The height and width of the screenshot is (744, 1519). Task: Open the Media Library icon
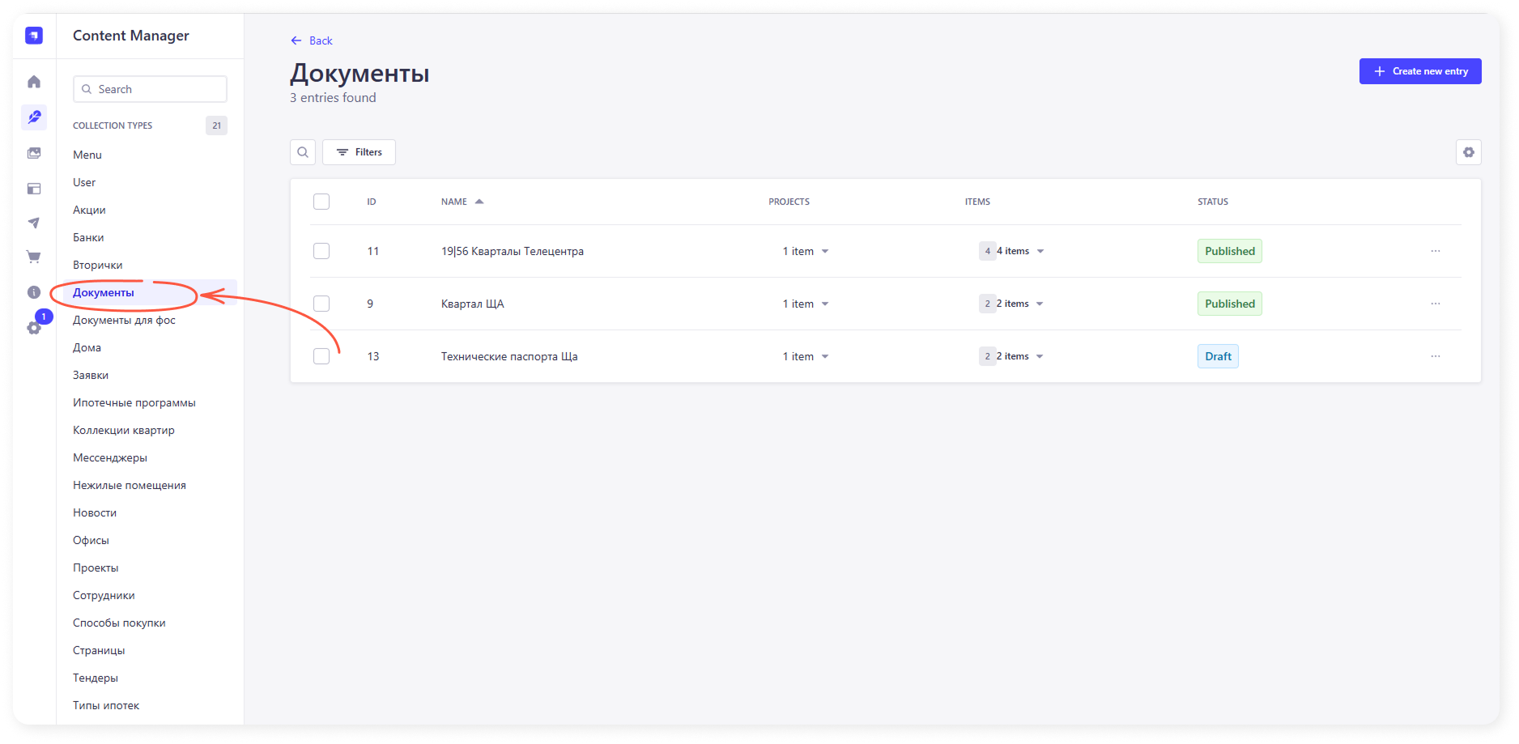point(34,153)
